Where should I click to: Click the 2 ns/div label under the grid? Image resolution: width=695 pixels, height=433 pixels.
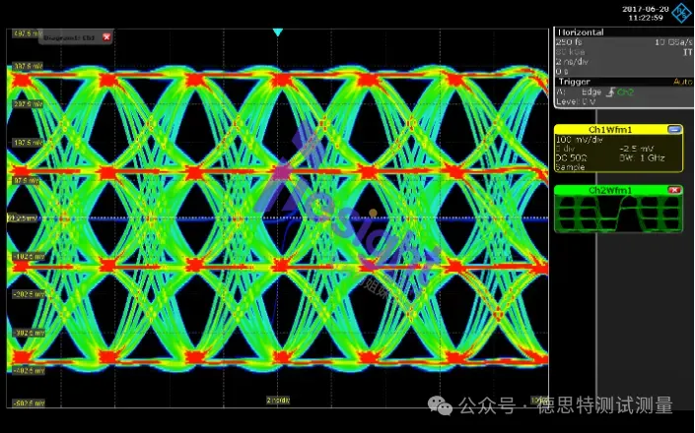278,401
